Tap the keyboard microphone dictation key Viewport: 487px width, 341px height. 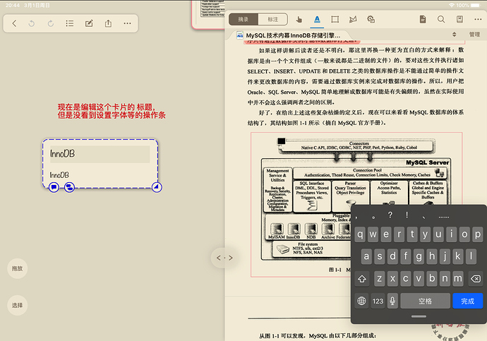tap(392, 301)
